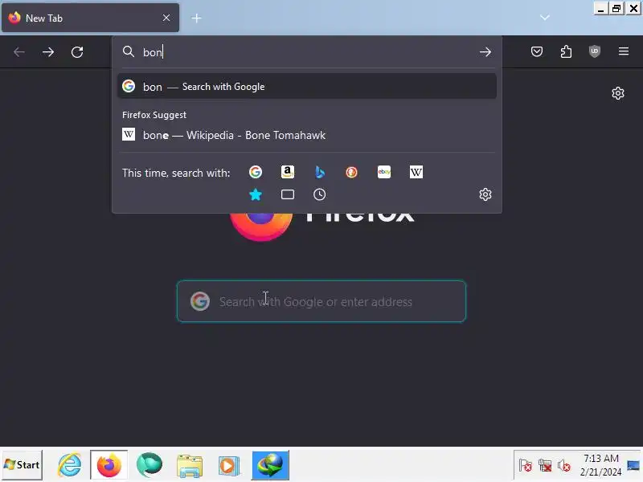The image size is (643, 482).
Task: Open clock showing 7:13 AM
Action: (600, 465)
